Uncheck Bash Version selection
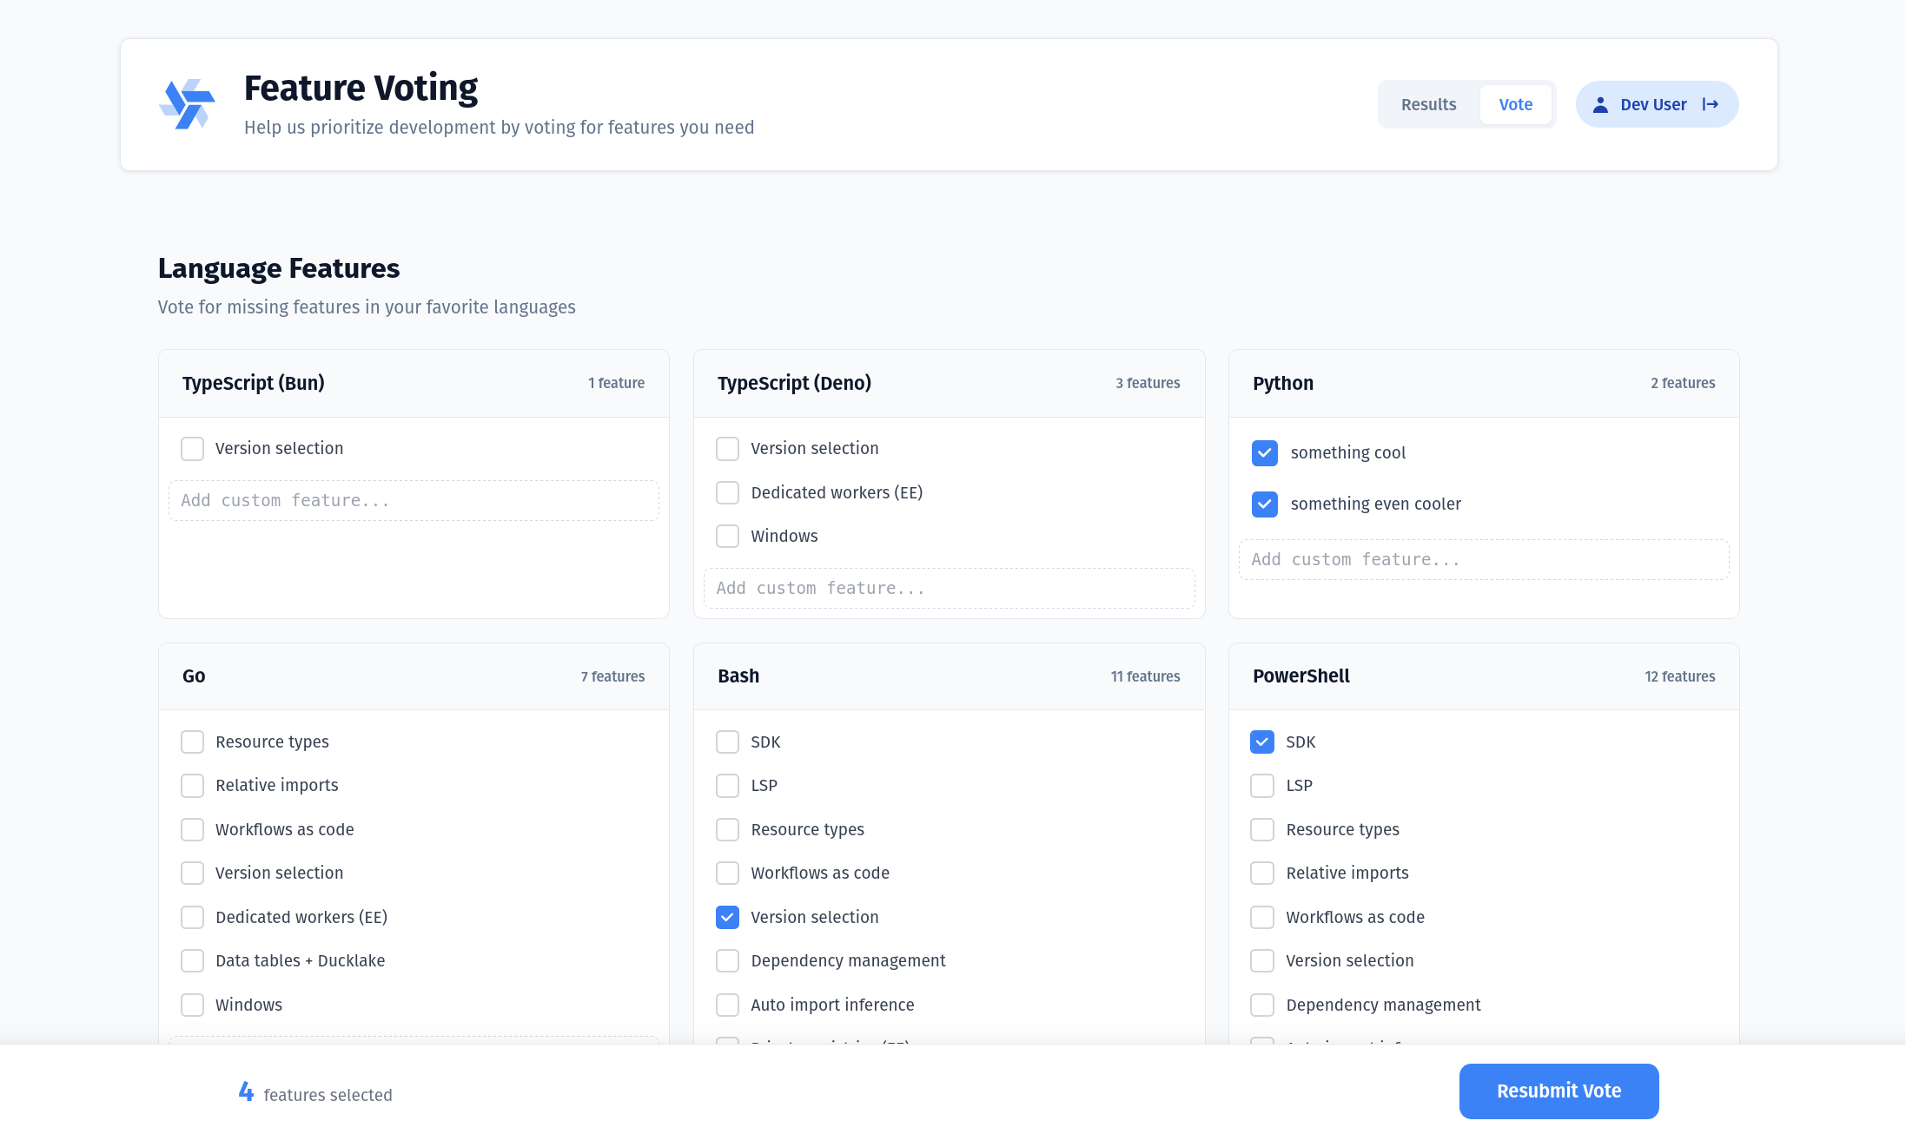The height and width of the screenshot is (1134, 1906). (x=727, y=918)
